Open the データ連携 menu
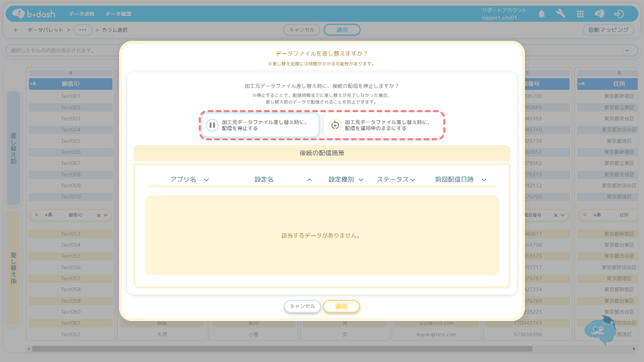The height and width of the screenshot is (362, 644). point(82,14)
